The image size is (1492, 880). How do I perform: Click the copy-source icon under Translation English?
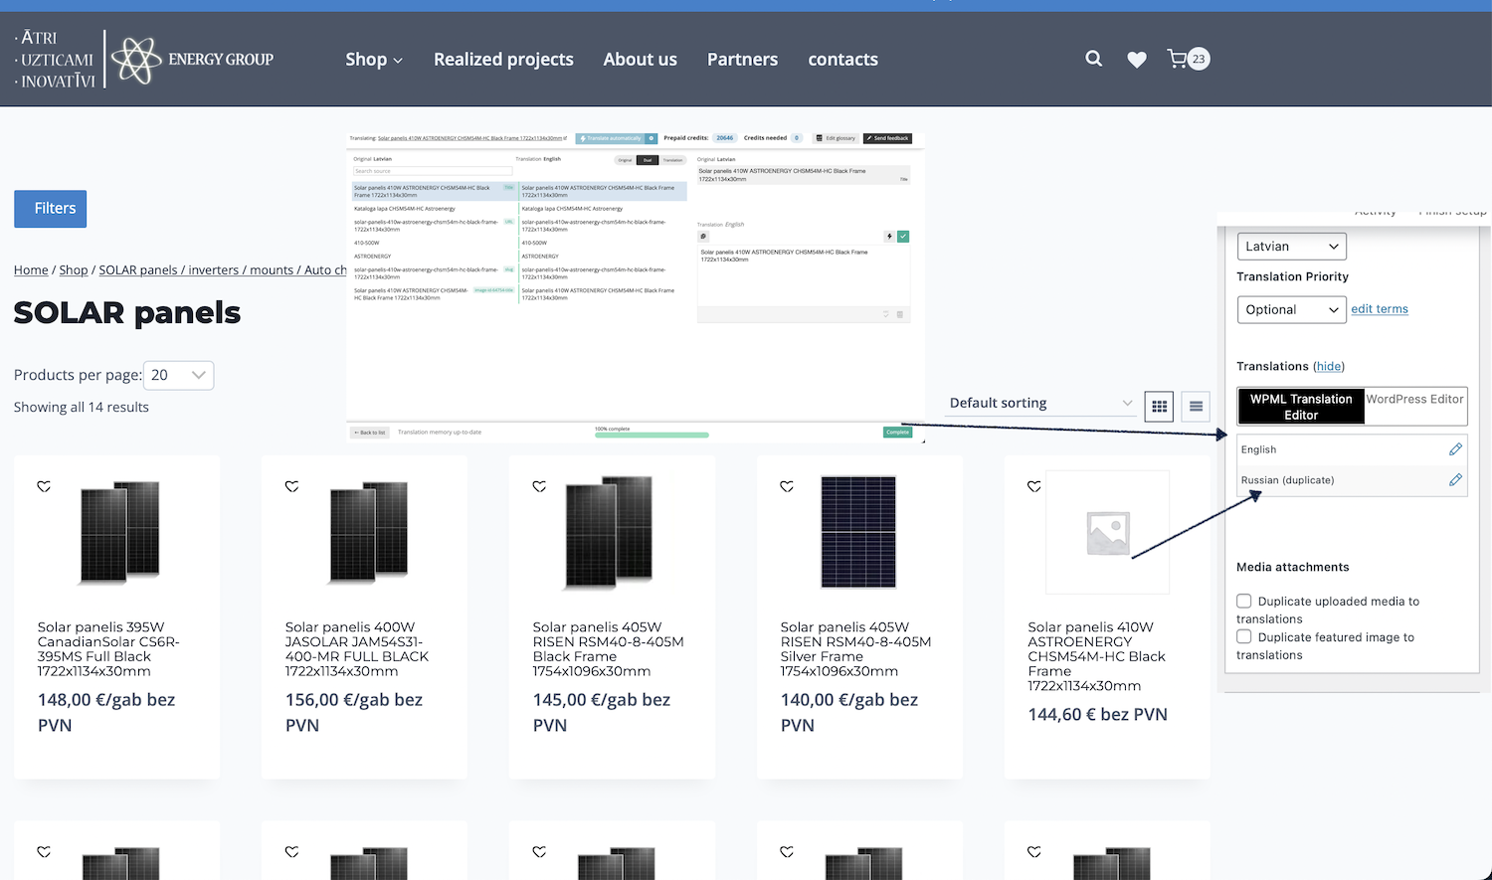pos(703,236)
